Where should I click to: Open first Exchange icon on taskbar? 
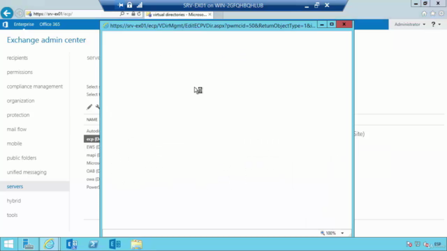[x=71, y=244]
